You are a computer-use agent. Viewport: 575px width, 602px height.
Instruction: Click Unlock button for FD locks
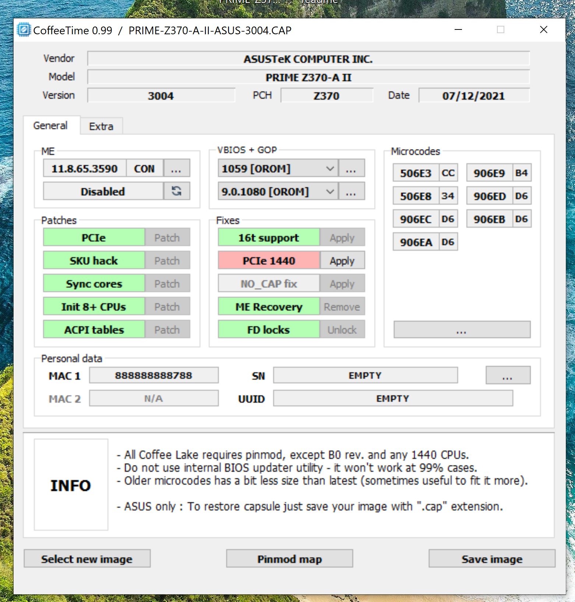[342, 329]
